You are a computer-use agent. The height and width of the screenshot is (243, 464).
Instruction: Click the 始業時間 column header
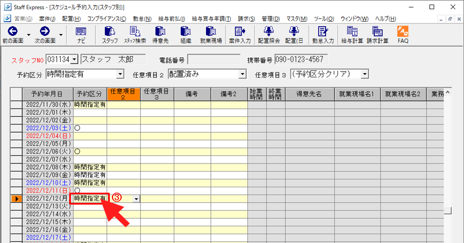(x=257, y=94)
